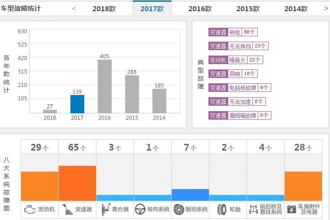Screen dimensions: 330x220
Task: Click the engine (发动机) system icon
Action: [x=30, y=209]
